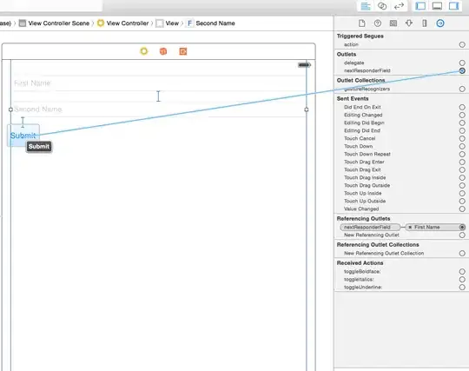This screenshot has width=469, height=371.
Task: Toggle the Navigator panel
Action: [420, 6]
